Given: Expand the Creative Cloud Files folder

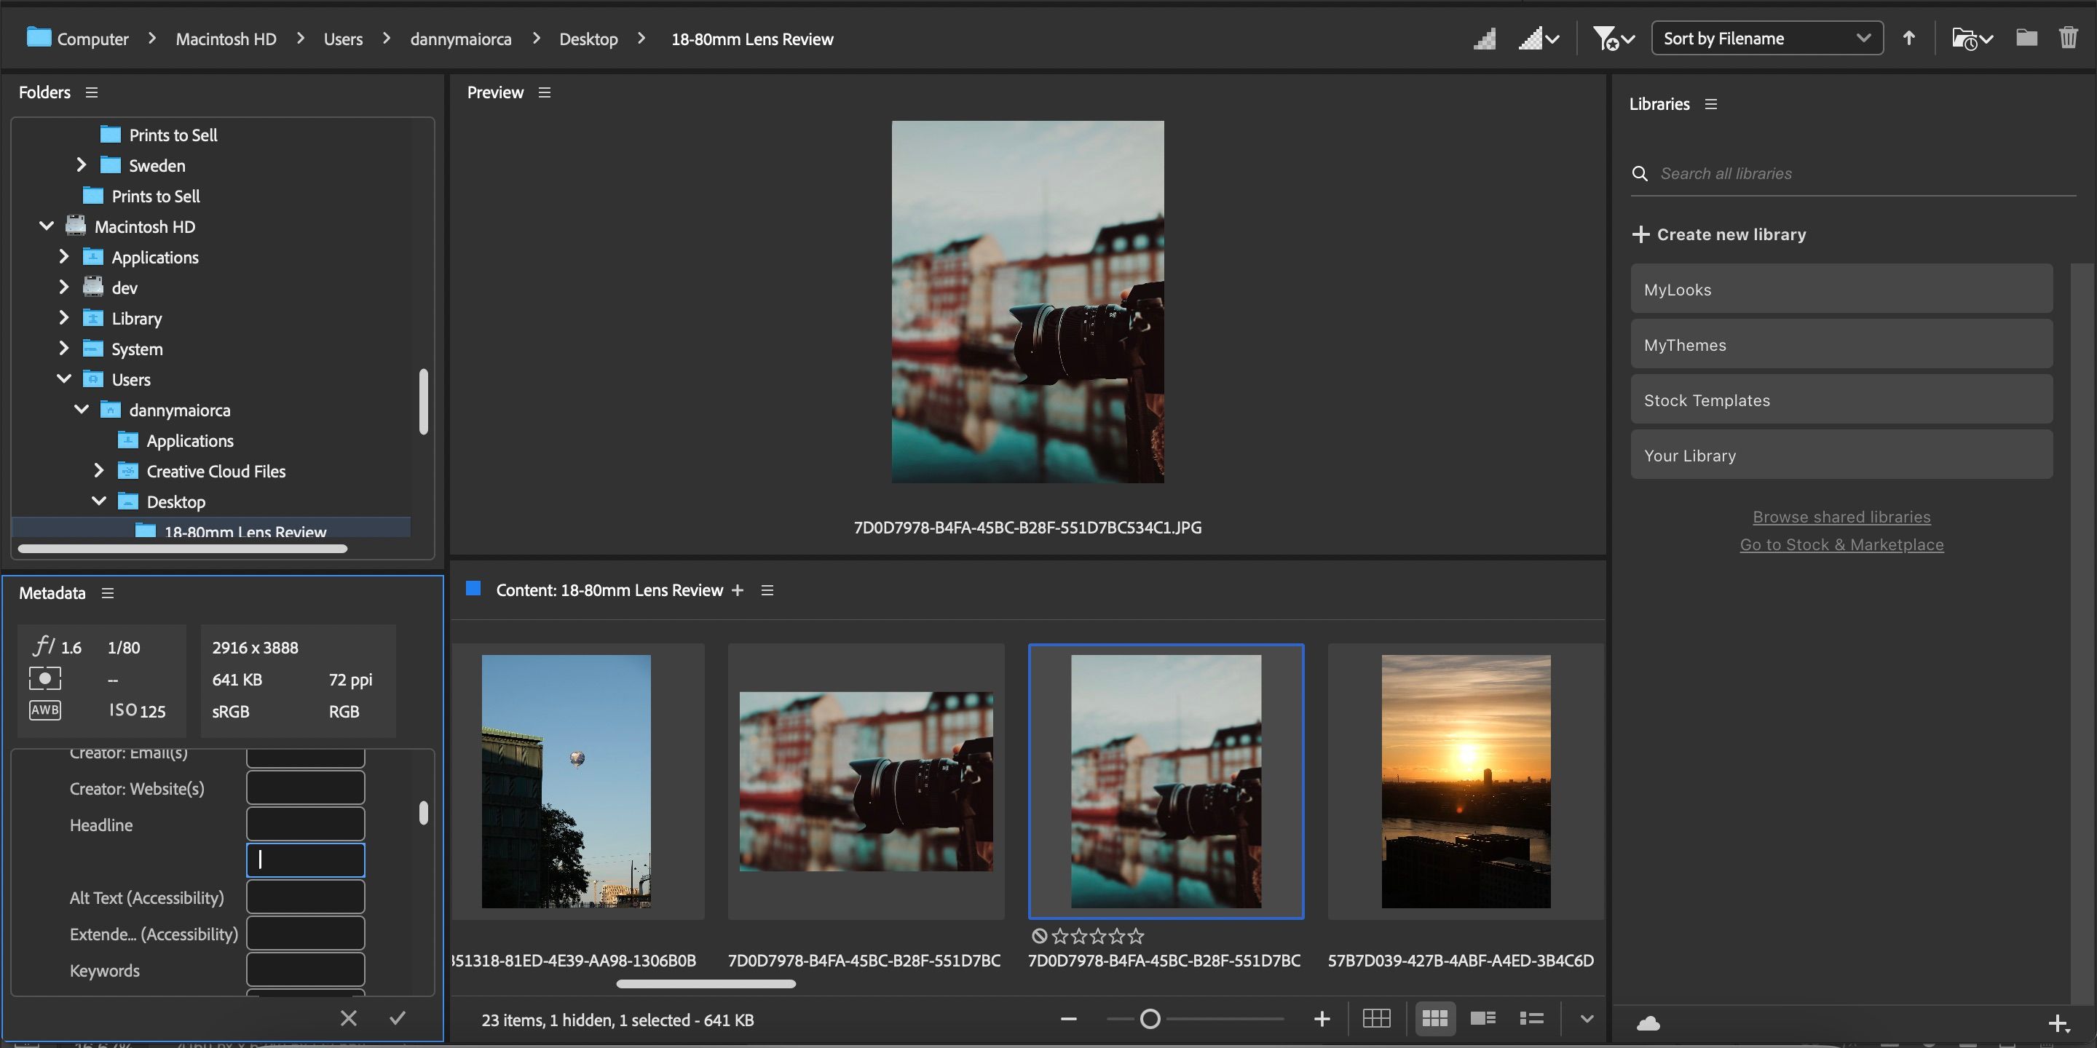Looking at the screenshot, I should click(98, 470).
